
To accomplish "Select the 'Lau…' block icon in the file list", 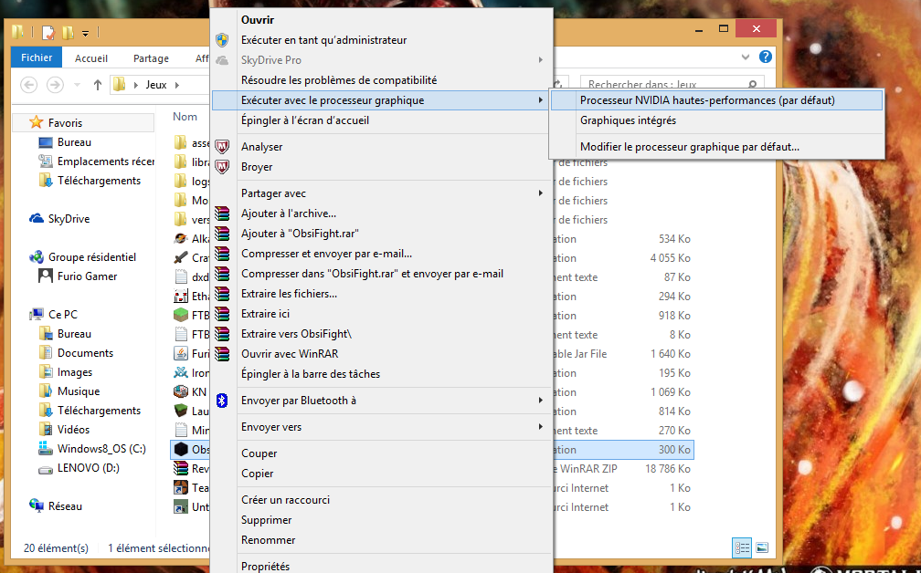I will click(181, 412).
